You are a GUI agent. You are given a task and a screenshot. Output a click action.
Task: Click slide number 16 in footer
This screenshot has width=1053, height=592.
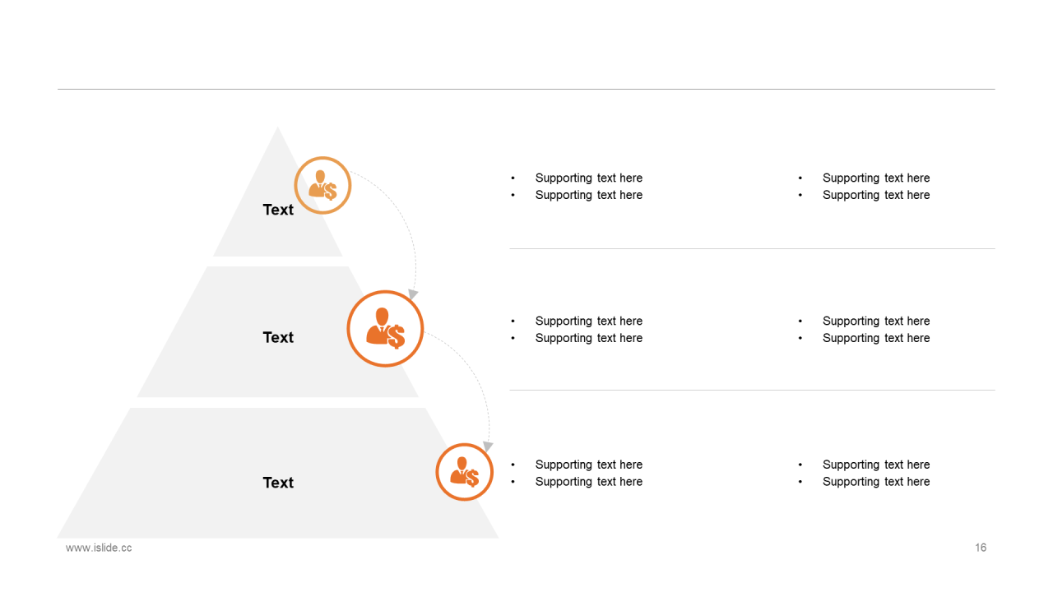(981, 548)
